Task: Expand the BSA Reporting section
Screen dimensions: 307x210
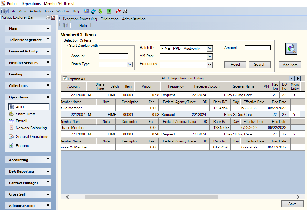Action: 28,171
